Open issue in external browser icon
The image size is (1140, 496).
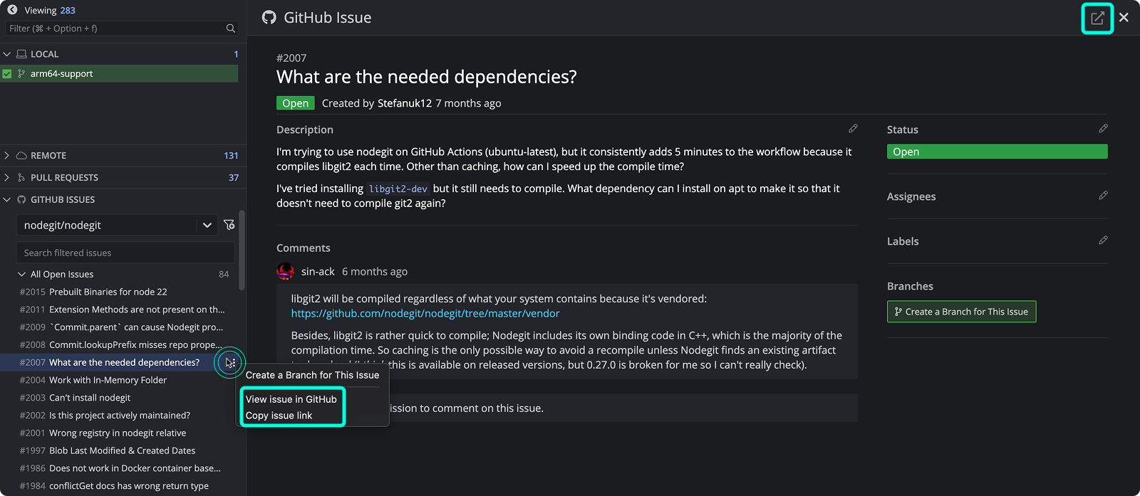(1097, 18)
